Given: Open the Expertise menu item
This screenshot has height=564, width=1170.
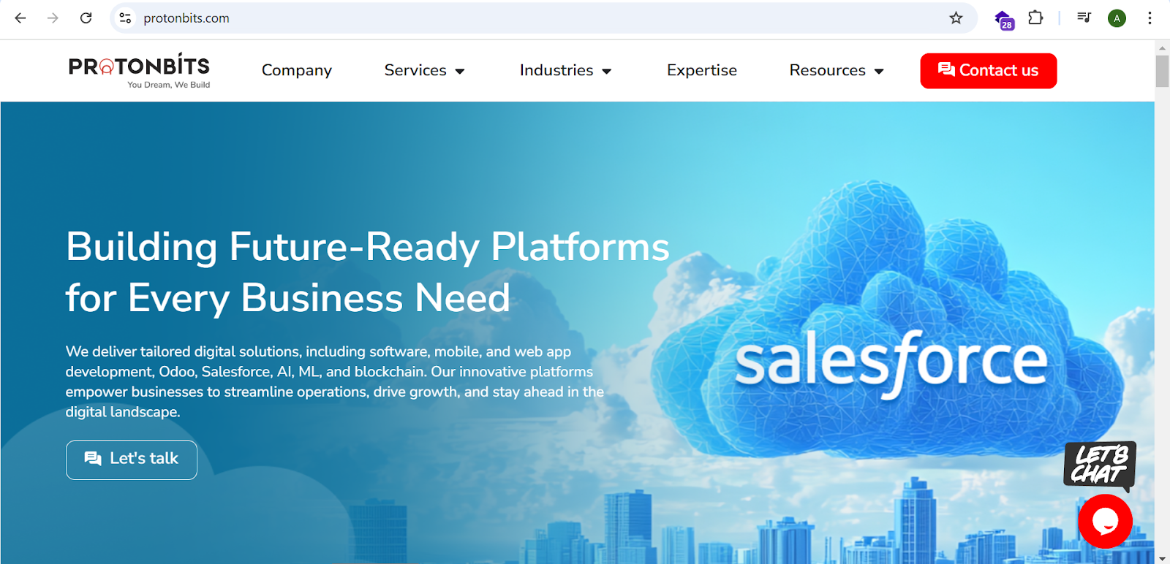Looking at the screenshot, I should [702, 70].
